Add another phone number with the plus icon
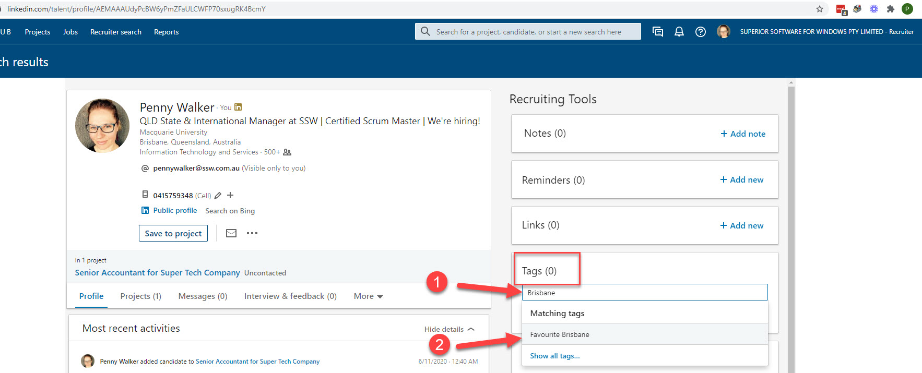This screenshot has width=922, height=373. [230, 195]
